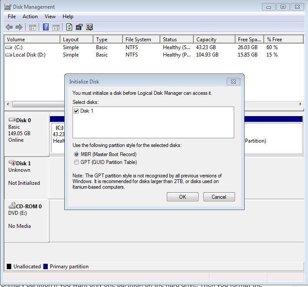Open the Help toolbar icon

tap(46, 27)
